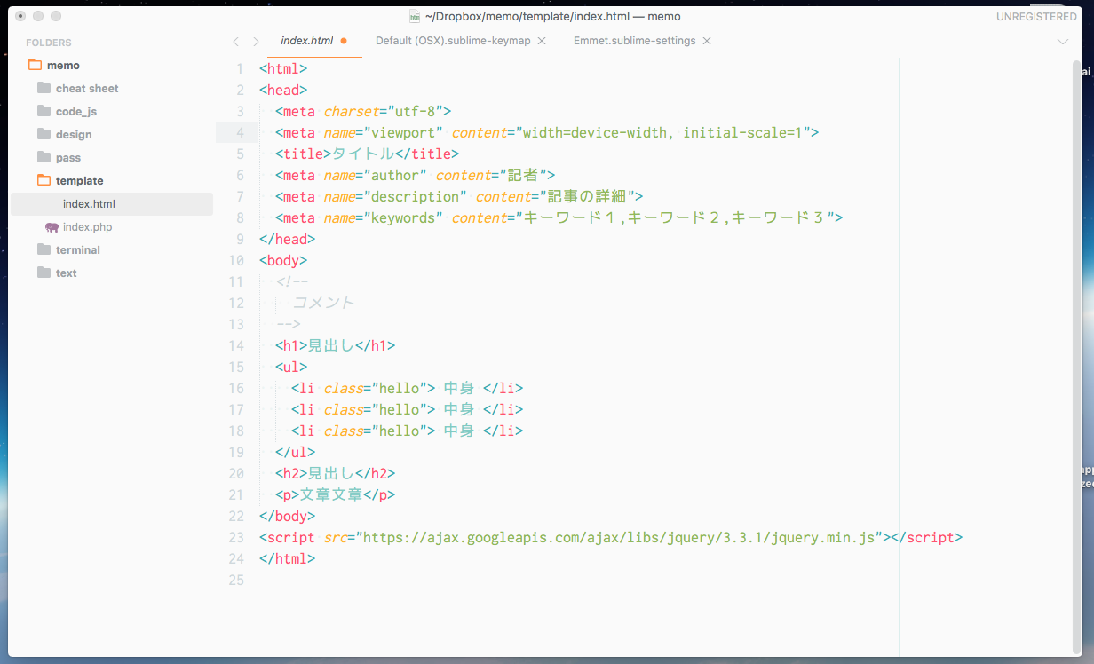This screenshot has height=664, width=1094.
Task: Click the file icon in the title bar
Action: coord(415,15)
